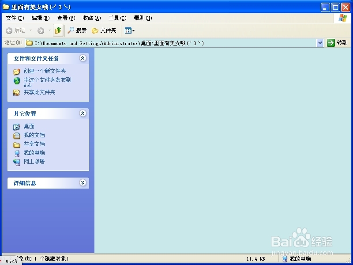Open the File (文件) menu
Image resolution: width=353 pixels, height=265 pixels.
click(x=15, y=18)
